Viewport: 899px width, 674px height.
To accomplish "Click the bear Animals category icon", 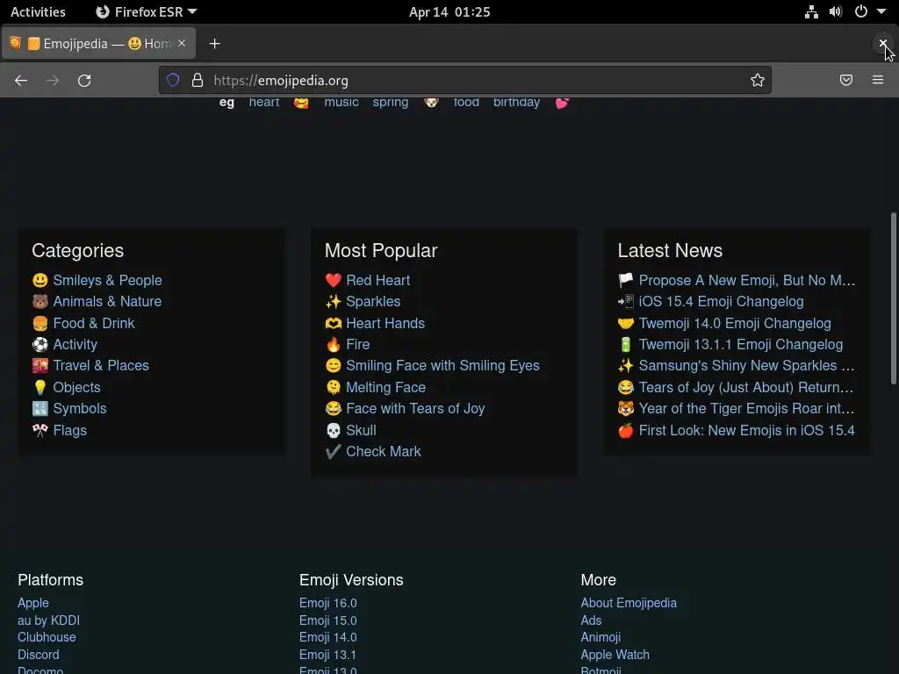I will 40,302.
